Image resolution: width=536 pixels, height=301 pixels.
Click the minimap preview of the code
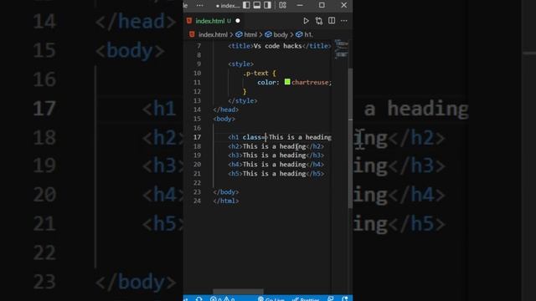tap(341, 50)
